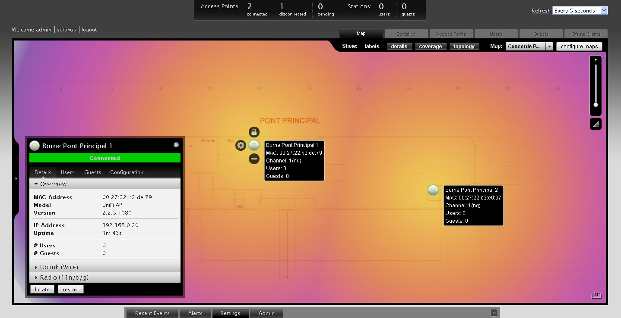The height and width of the screenshot is (318, 621).
Task: Click the 1m scale icon on map
Action: coord(596,295)
